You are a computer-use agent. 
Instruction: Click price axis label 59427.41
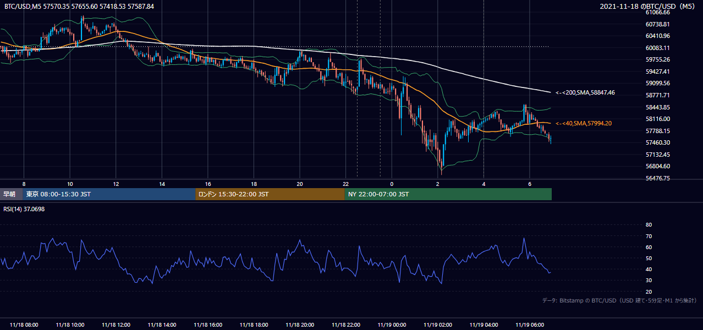pos(657,71)
